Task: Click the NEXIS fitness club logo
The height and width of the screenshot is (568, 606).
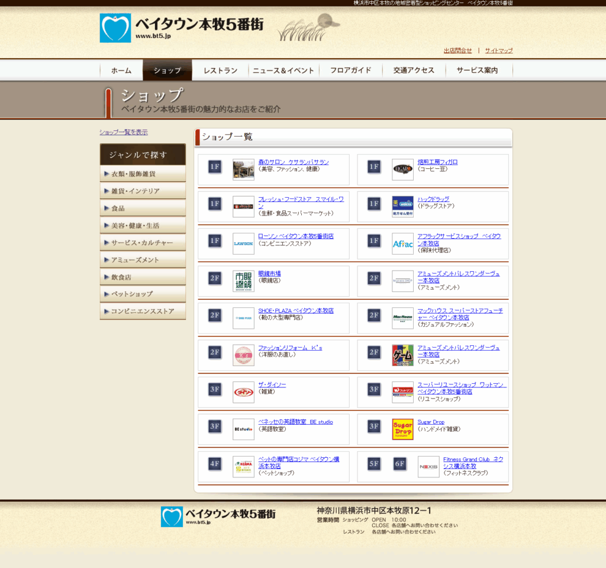Action: tap(428, 466)
